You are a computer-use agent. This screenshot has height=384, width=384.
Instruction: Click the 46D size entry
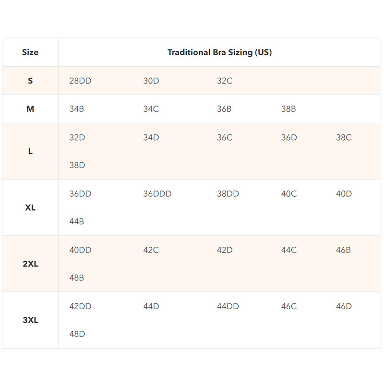point(344,306)
